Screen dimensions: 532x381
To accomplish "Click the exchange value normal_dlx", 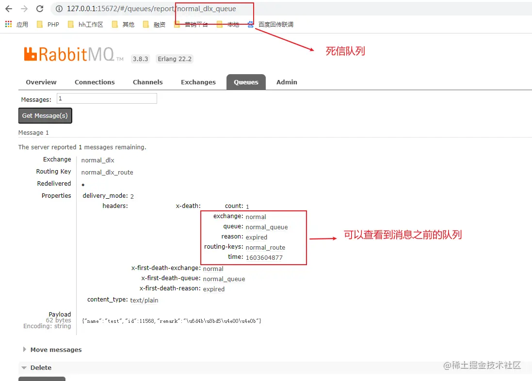I will (97, 160).
